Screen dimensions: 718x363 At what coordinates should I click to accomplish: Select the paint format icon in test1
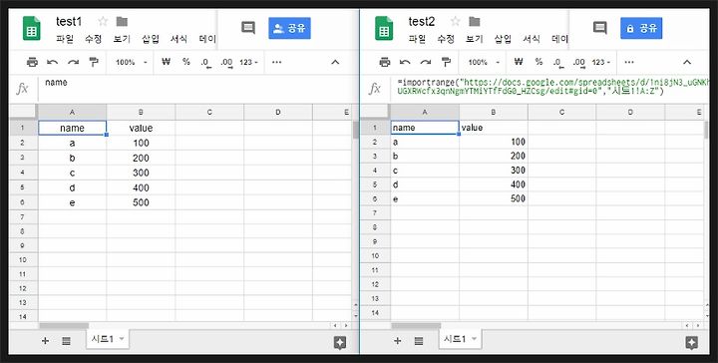point(94,62)
